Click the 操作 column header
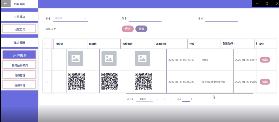Screen dimensions: 279x122 [267, 44]
